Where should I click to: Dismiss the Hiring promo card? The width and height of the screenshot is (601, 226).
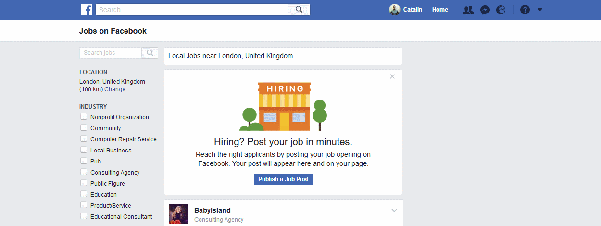pos(392,76)
